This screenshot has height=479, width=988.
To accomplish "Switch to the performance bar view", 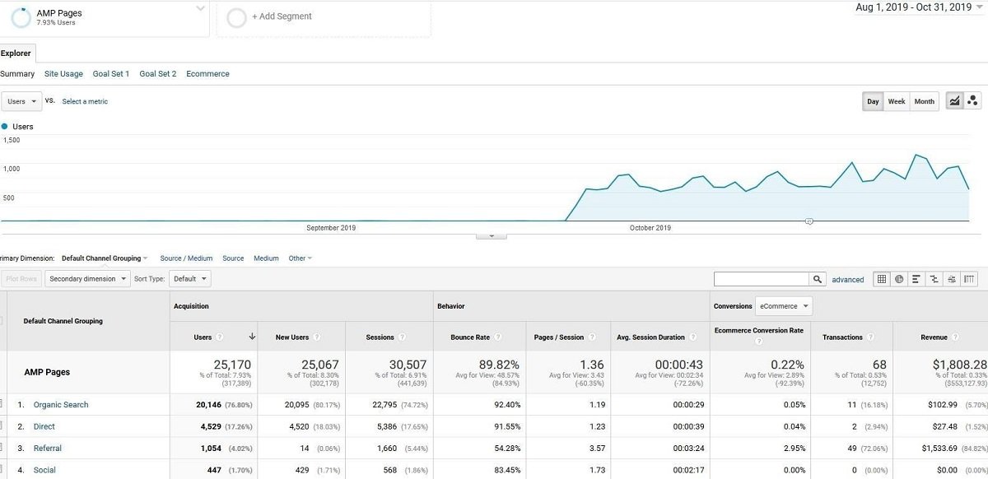I will point(916,279).
